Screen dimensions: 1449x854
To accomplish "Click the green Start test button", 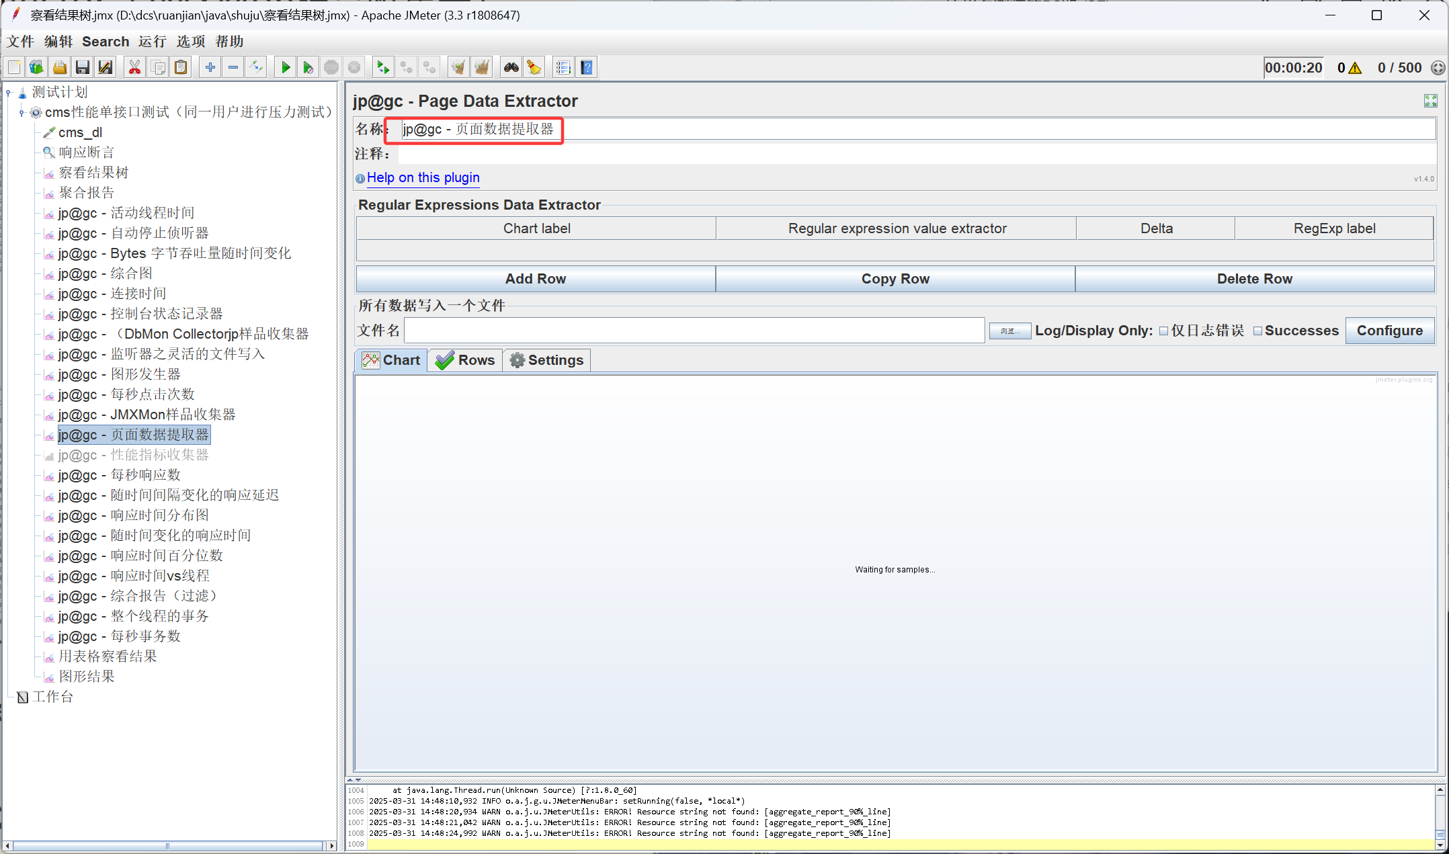I will [286, 67].
